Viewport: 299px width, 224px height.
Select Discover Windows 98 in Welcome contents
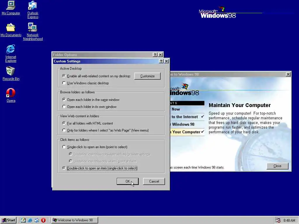coord(187,124)
